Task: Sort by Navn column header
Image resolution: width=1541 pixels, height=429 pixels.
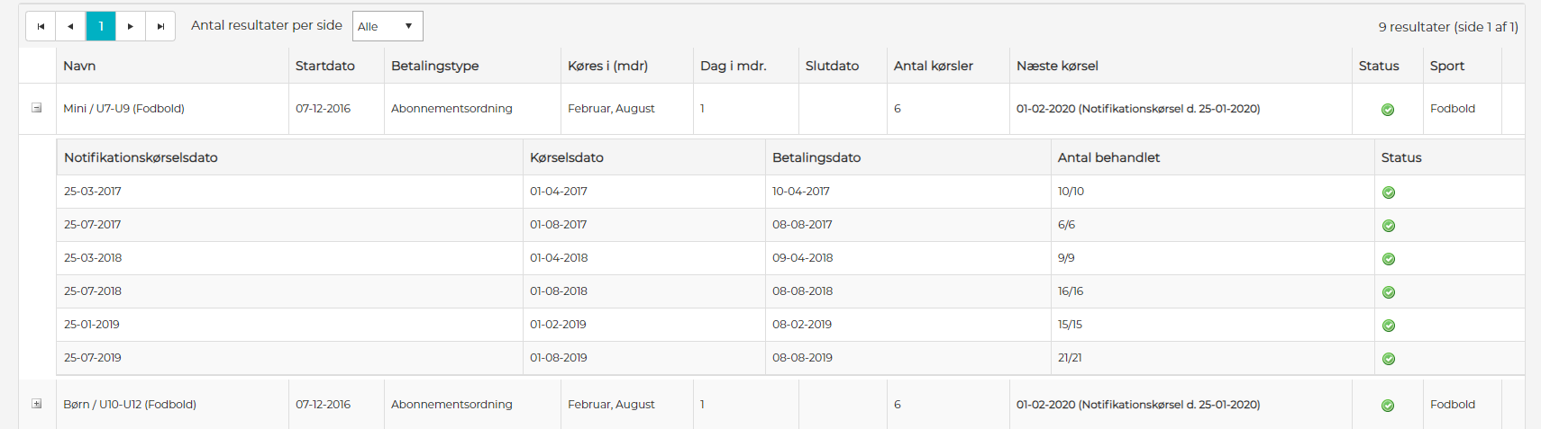Action: 79,66
